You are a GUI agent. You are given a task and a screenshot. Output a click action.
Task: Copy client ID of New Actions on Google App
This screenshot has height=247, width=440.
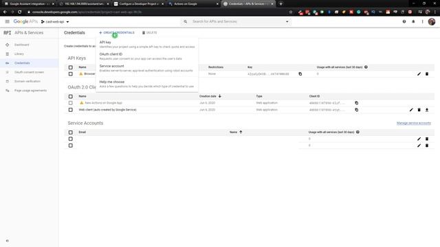click(357, 103)
